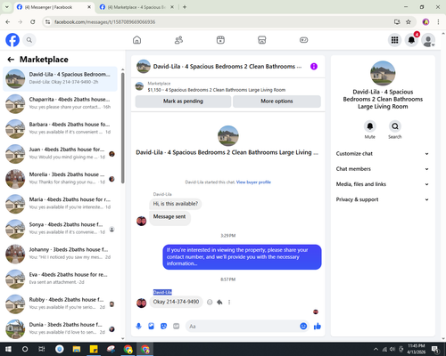
Task: Open the Marketplace storefront icon
Action: click(x=261, y=40)
